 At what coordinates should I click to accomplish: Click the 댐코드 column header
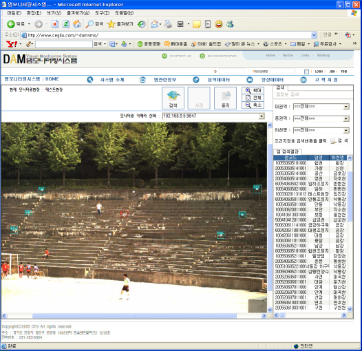[x=290, y=158]
